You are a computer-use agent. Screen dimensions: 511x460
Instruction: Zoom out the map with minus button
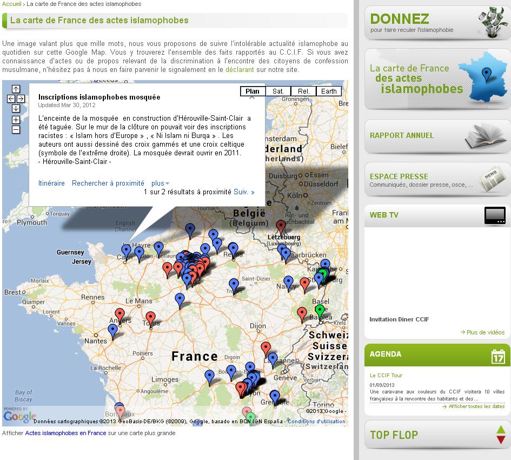click(x=16, y=129)
